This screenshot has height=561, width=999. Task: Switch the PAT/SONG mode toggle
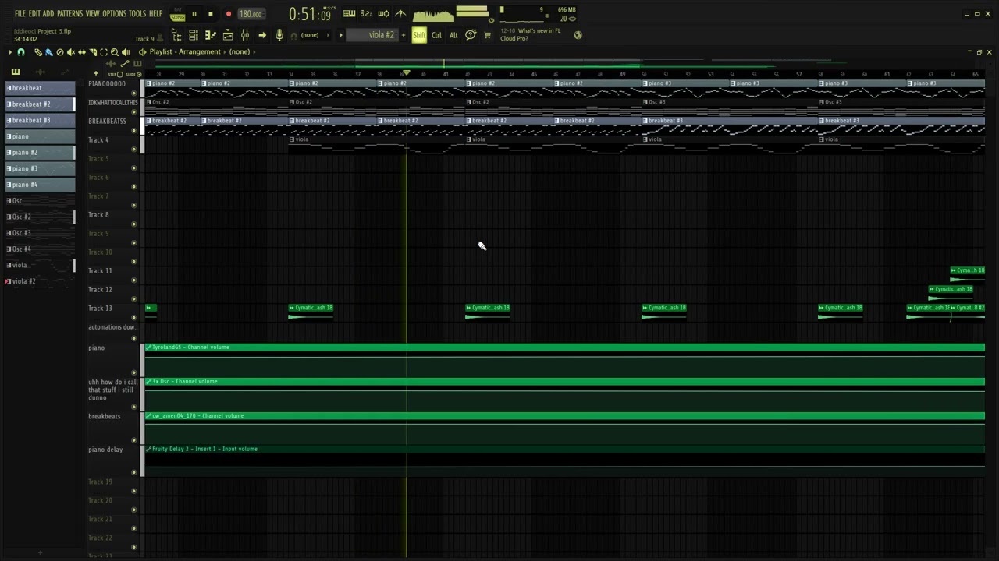point(178,14)
